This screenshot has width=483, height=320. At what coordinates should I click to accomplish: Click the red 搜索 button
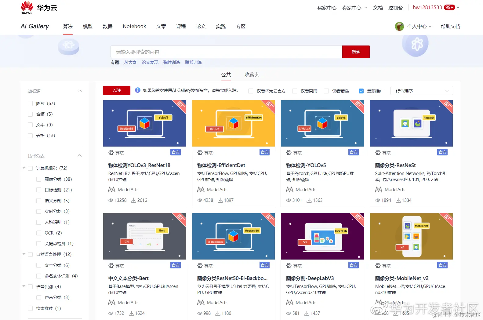click(356, 52)
